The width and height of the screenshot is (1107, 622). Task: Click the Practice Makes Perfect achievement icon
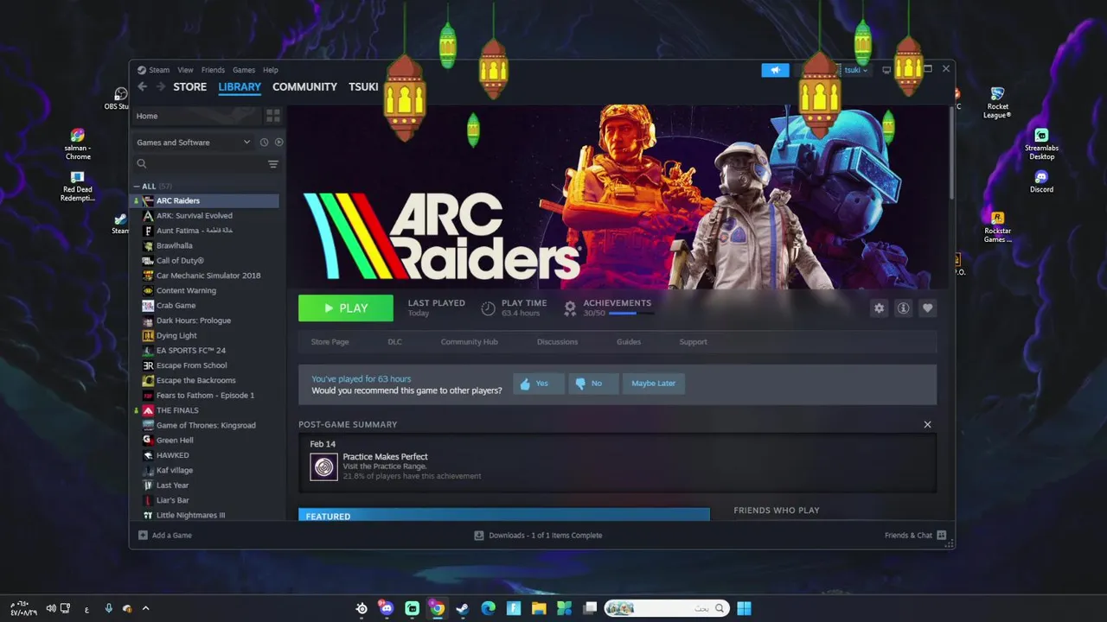tap(324, 466)
